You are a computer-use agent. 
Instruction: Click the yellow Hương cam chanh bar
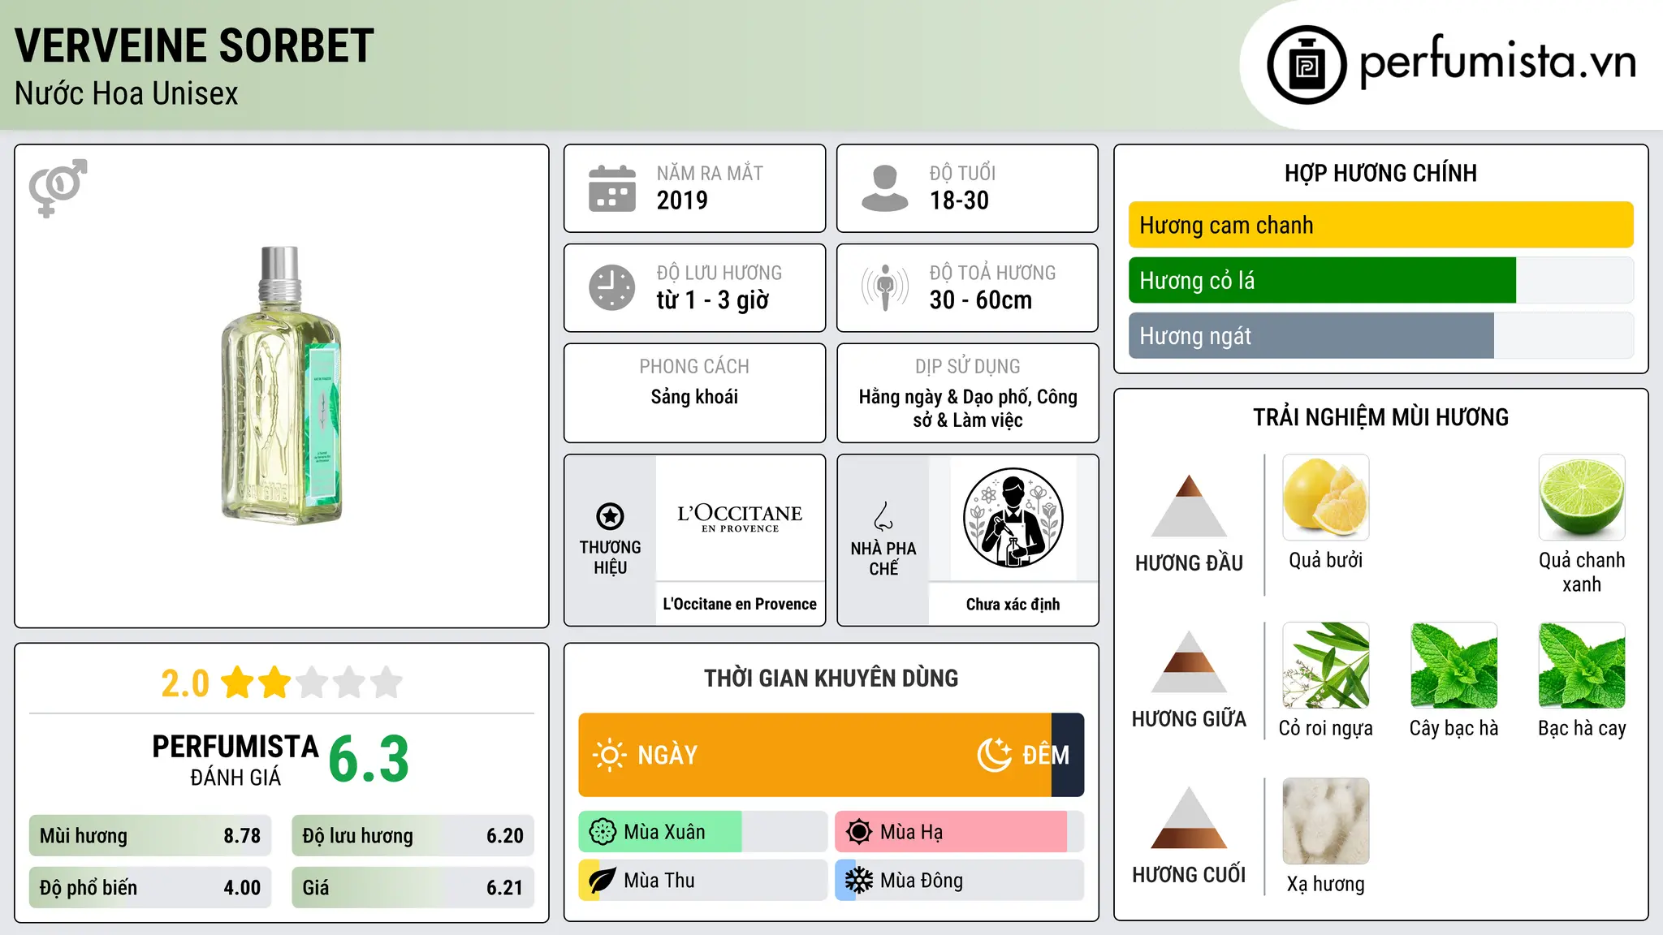(1380, 225)
